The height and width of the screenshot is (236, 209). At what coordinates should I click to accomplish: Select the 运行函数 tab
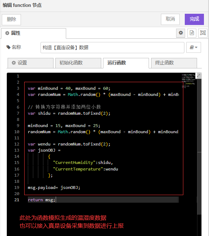(126, 63)
